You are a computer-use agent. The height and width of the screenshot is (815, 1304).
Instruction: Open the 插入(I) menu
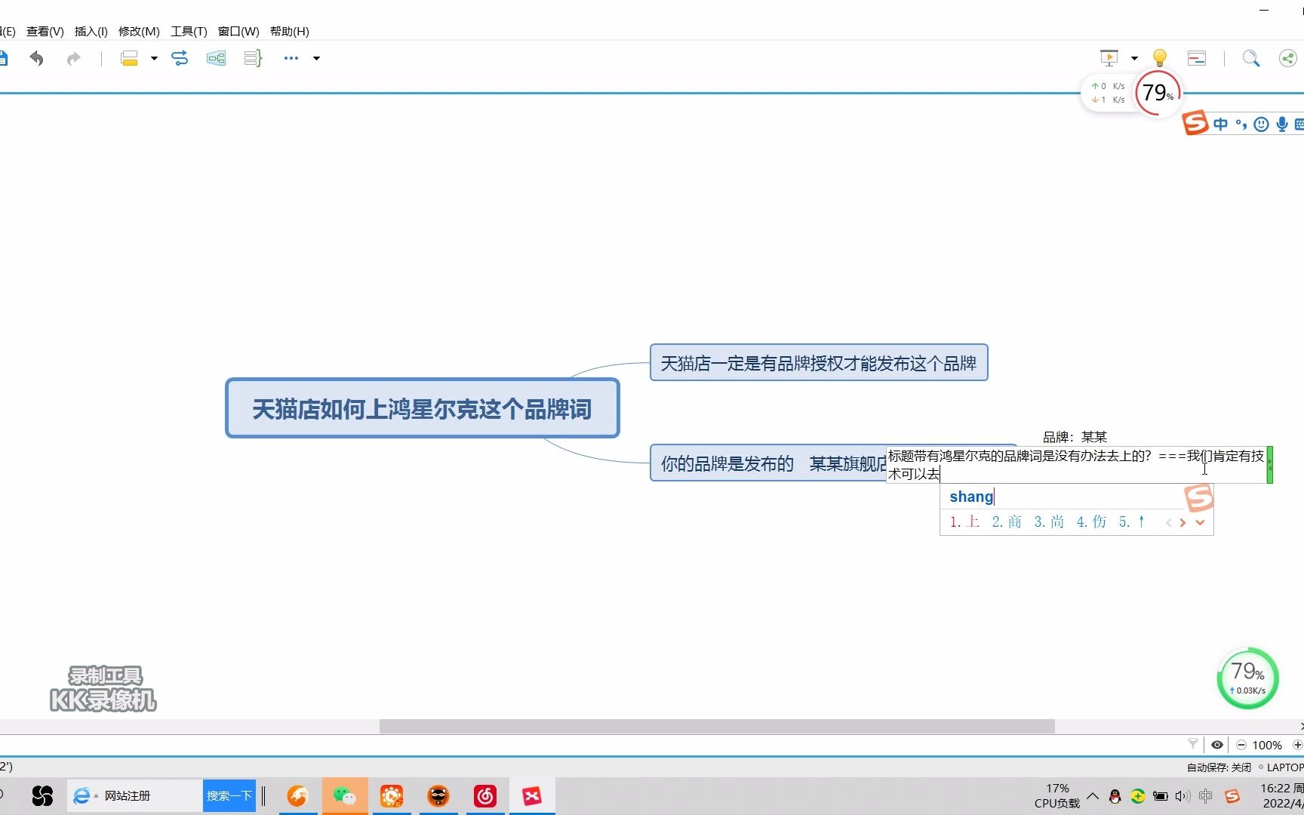[91, 31]
